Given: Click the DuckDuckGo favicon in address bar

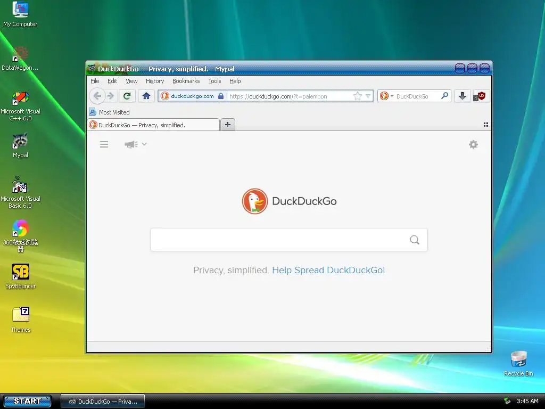Looking at the screenshot, I should [x=165, y=96].
